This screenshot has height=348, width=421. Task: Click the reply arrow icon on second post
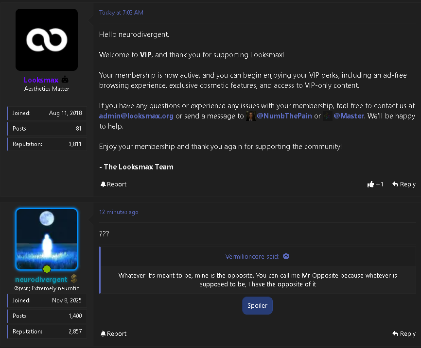[395, 333]
